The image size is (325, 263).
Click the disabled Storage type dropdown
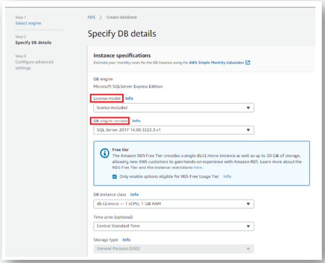click(174, 249)
